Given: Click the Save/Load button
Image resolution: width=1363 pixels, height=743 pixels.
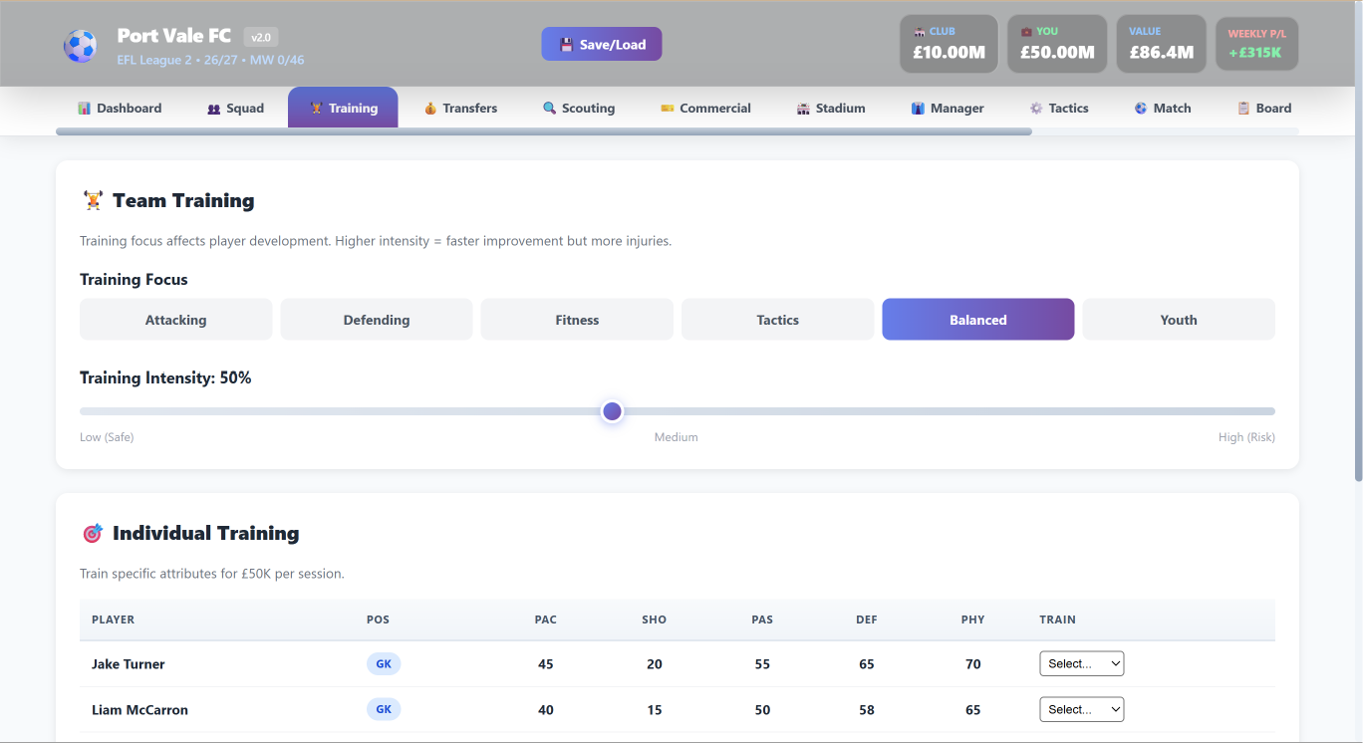Looking at the screenshot, I should coord(602,44).
